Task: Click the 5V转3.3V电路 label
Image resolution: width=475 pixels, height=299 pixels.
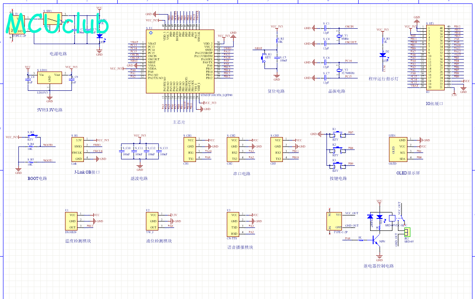Action: coord(50,110)
